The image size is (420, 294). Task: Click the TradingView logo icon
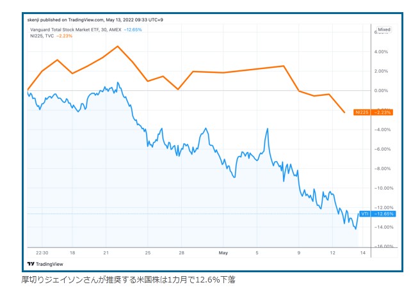[x=30, y=263]
